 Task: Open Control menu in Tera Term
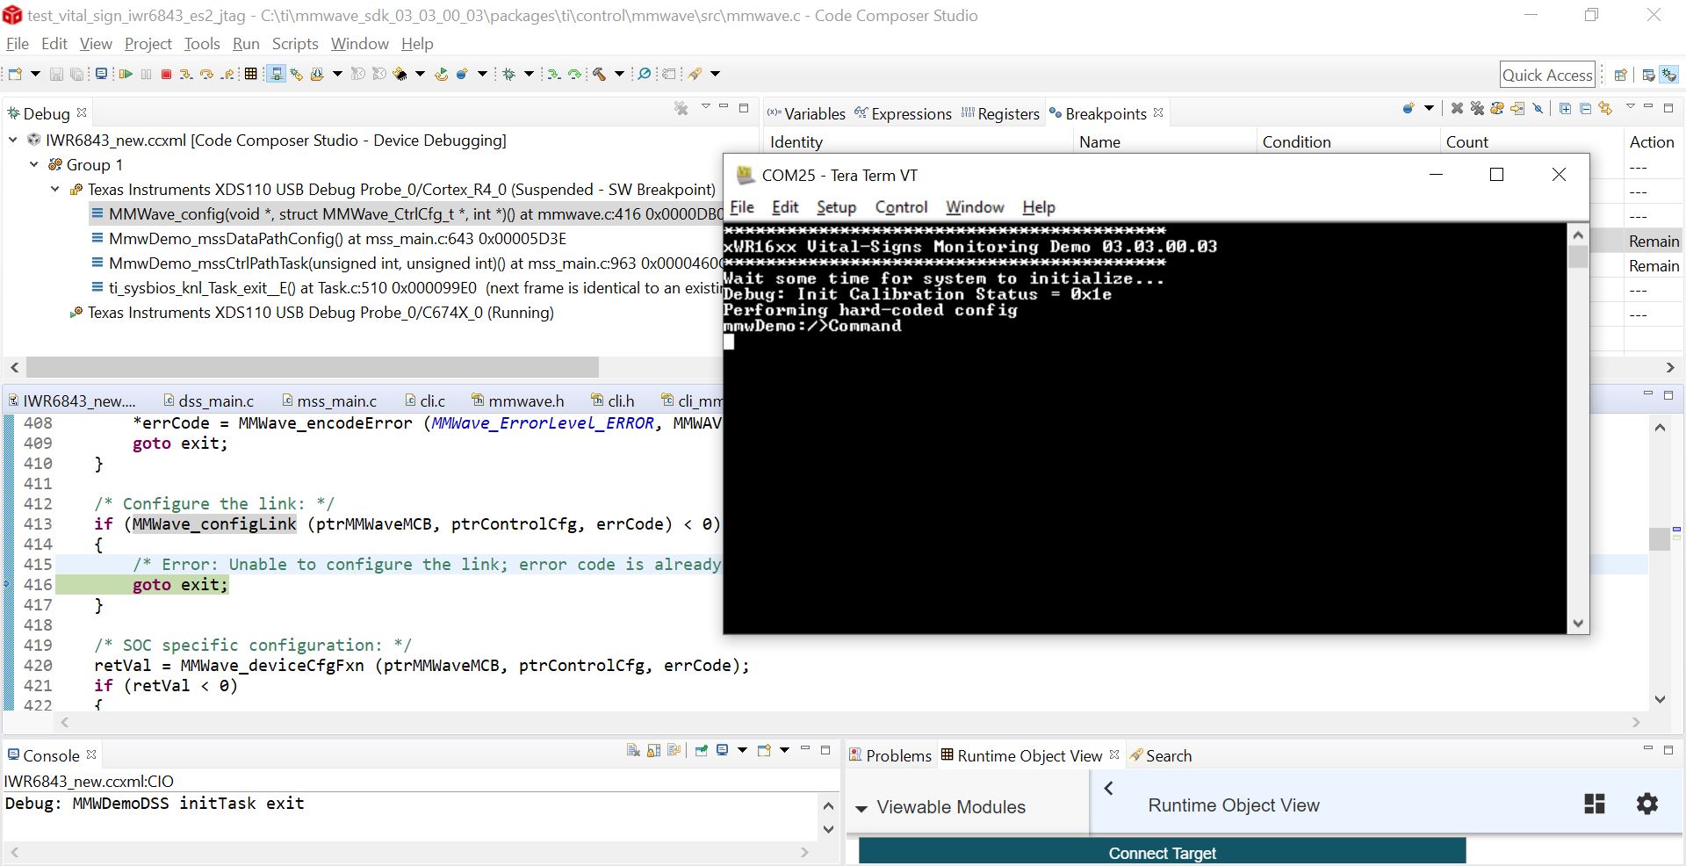tap(901, 207)
